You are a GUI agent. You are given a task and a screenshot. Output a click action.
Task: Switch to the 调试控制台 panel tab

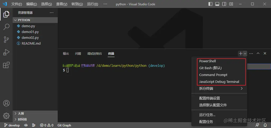point(94,54)
